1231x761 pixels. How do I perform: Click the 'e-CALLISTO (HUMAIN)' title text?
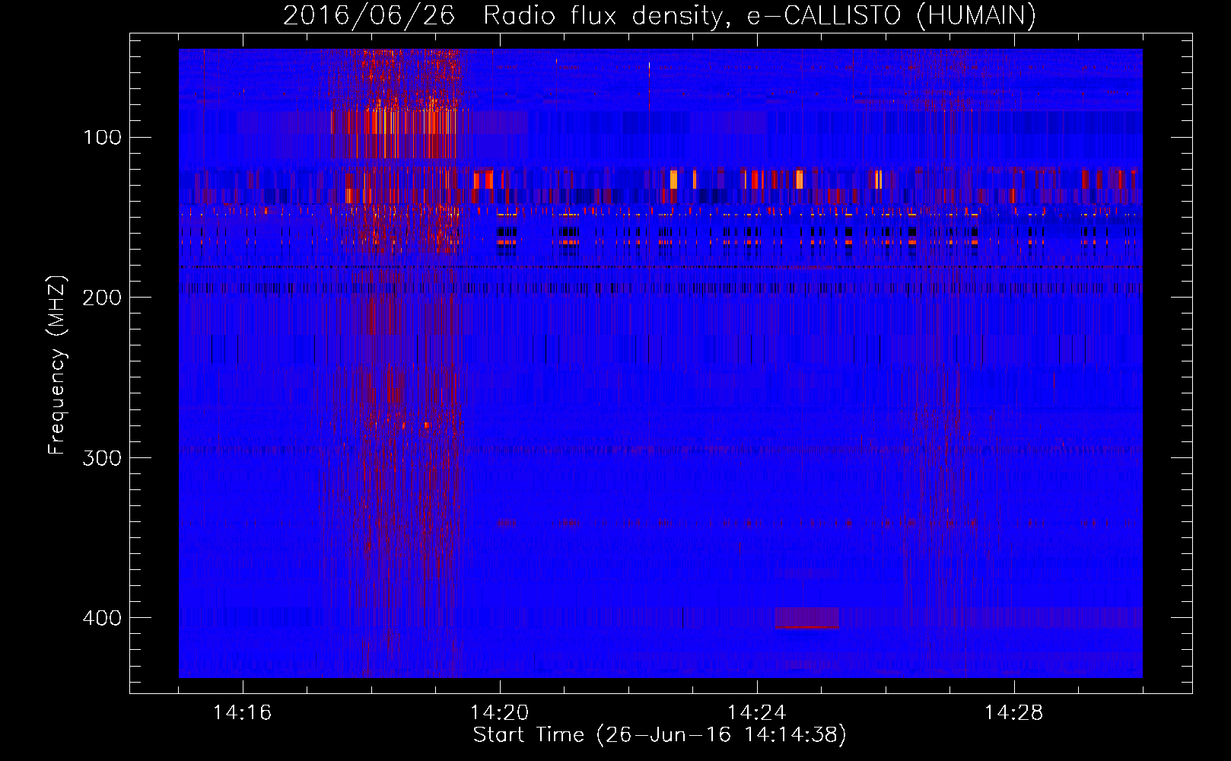(x=891, y=16)
